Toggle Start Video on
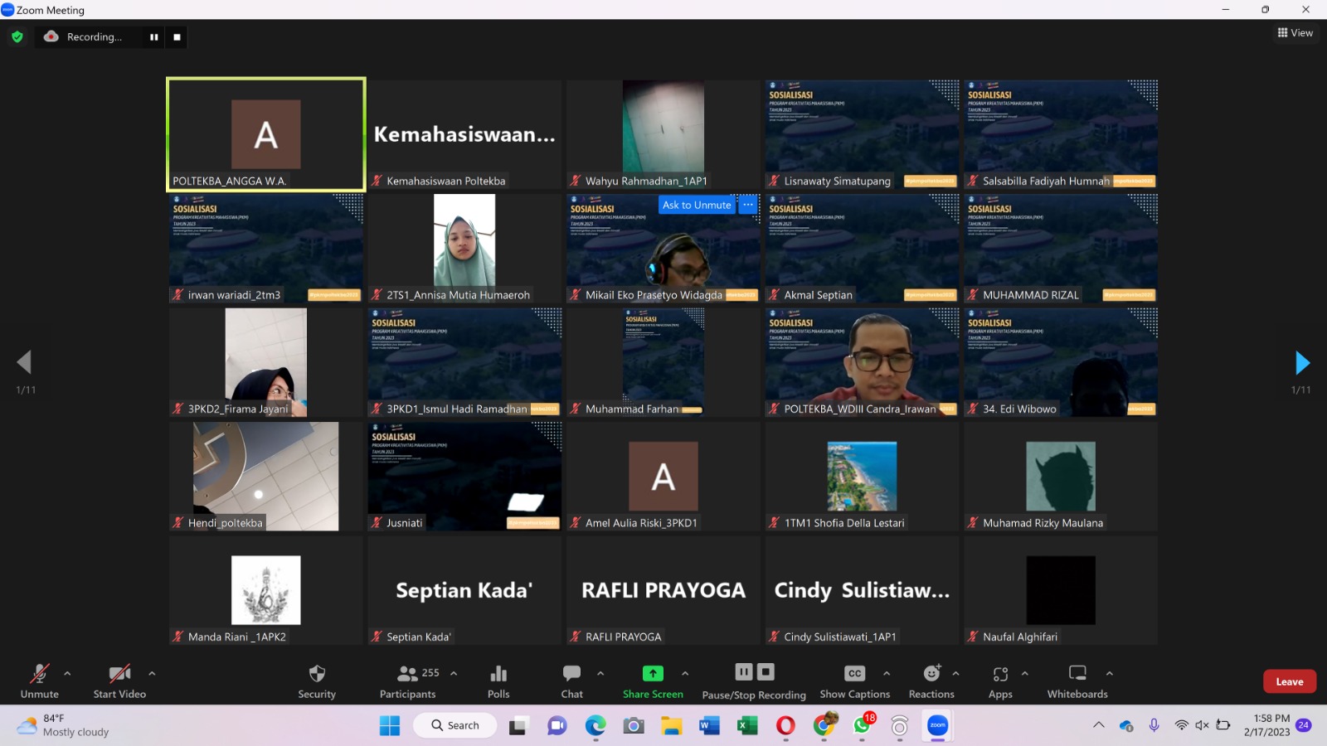 coord(119,681)
